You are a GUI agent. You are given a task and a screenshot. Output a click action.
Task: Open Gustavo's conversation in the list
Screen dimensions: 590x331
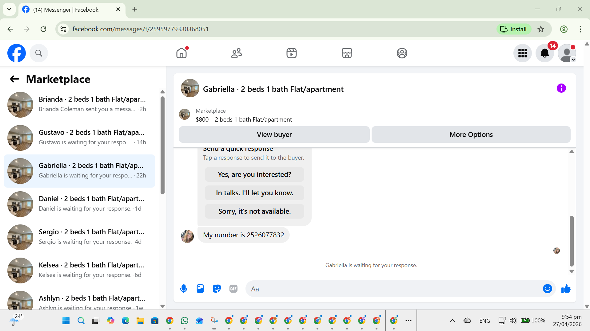[79, 138]
